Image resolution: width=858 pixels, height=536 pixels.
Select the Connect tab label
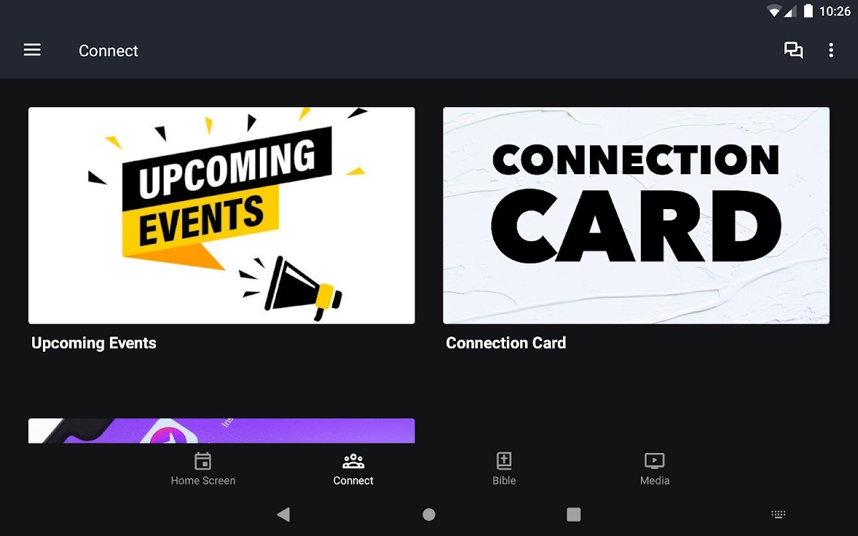click(353, 480)
